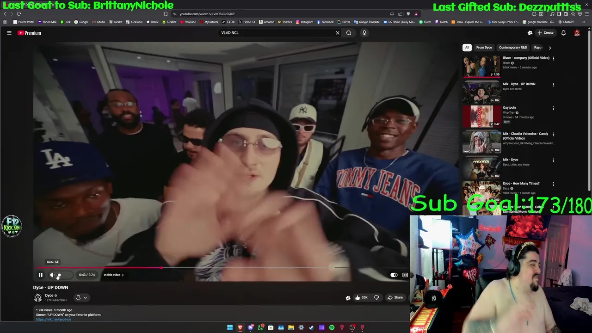Adjust the YouTube volume slider

coord(64,275)
